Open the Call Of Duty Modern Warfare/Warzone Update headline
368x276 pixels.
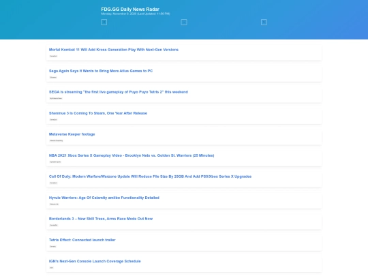tap(150, 177)
